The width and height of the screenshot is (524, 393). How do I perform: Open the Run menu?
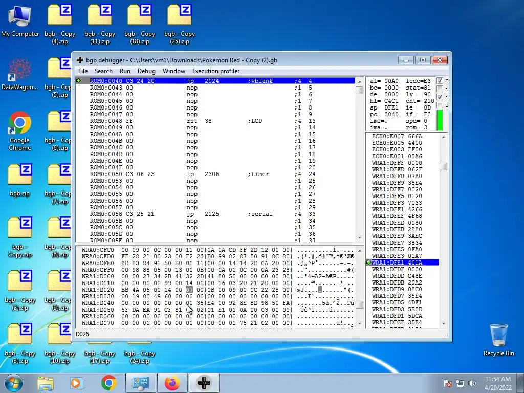[125, 71]
